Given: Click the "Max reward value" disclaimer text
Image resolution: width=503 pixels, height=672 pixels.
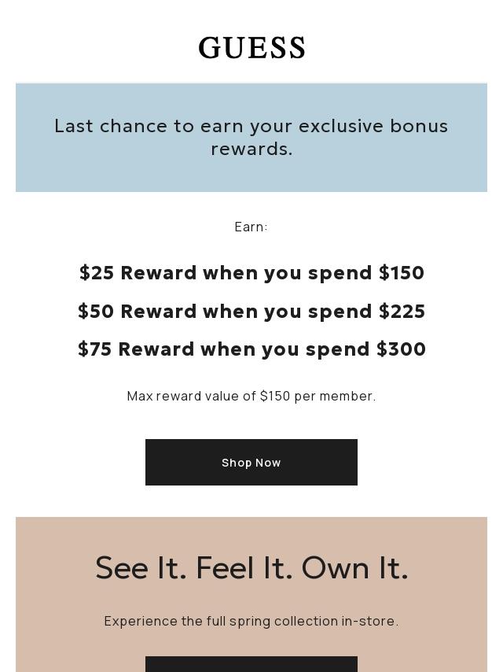Looking at the screenshot, I should [251, 396].
